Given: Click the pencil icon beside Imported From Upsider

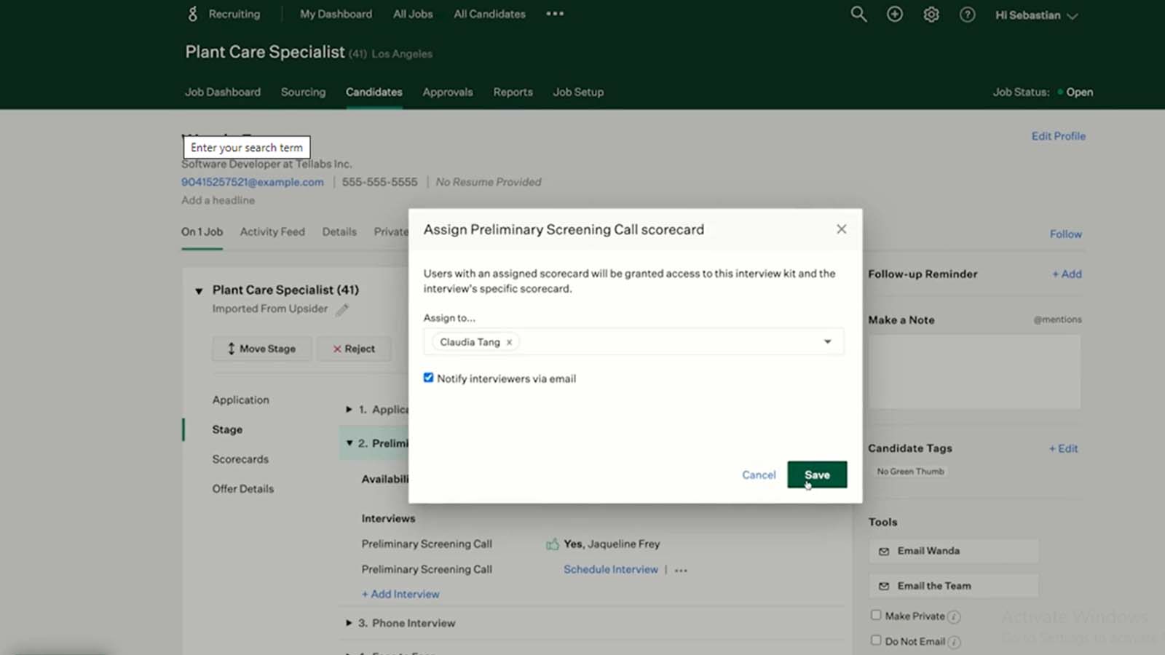Looking at the screenshot, I should coord(341,309).
